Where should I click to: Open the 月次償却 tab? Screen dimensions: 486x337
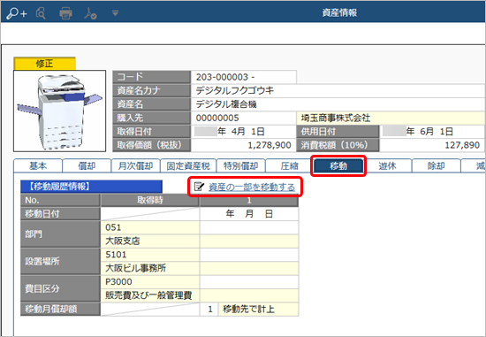click(x=135, y=165)
